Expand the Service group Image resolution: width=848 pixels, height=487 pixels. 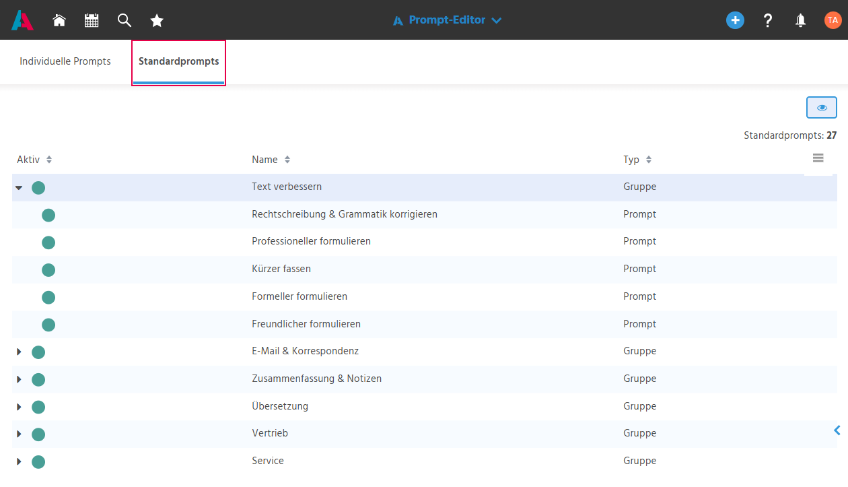pos(19,462)
